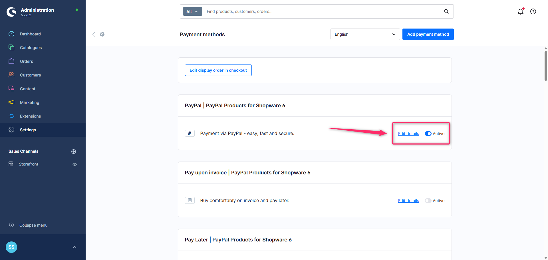548x260 pixels.
Task: Click the Content layout icon
Action: [11, 88]
